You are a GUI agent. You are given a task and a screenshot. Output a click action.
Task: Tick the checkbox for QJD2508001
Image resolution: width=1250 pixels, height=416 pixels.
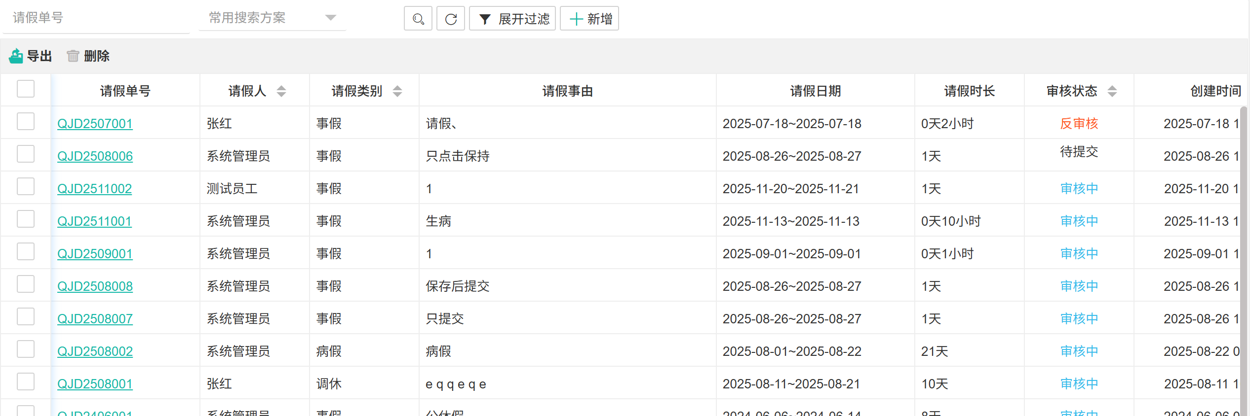[x=26, y=382]
